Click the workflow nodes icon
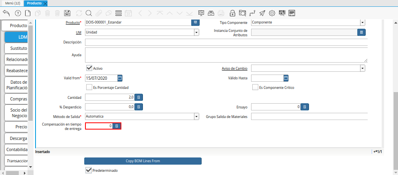Viewport: 398px width, 175px height. [252, 13]
